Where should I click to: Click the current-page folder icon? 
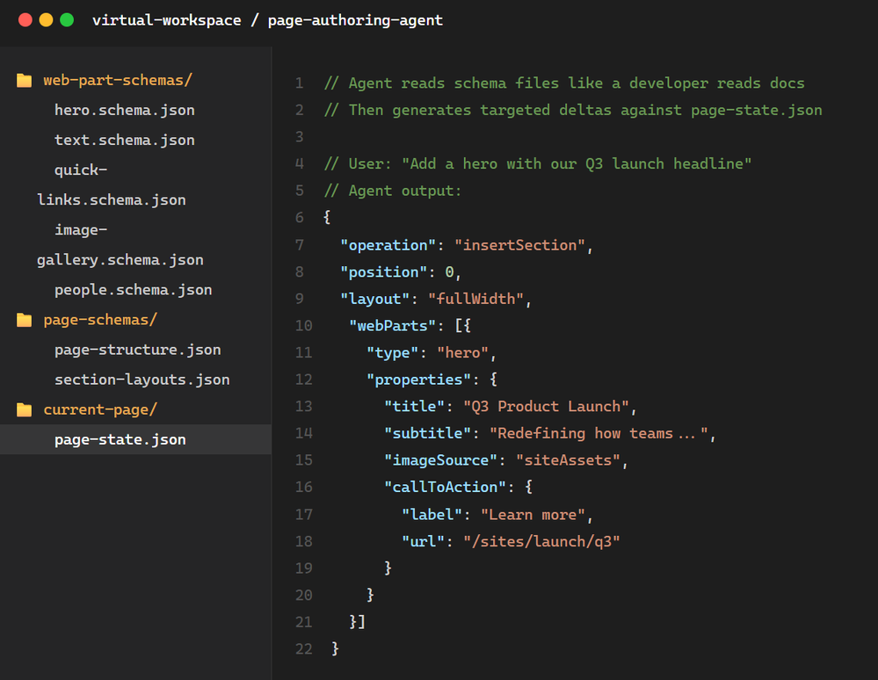(x=25, y=410)
